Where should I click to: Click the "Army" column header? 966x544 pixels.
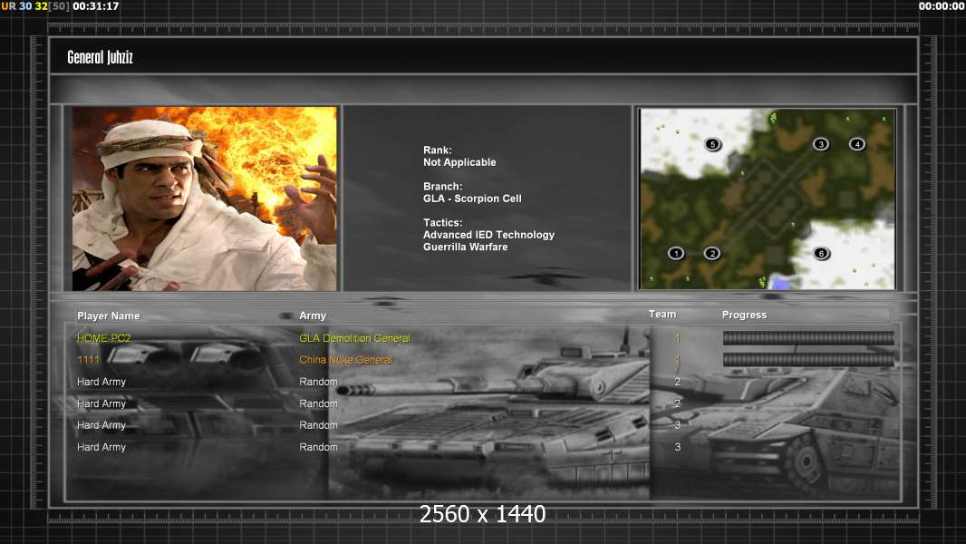(313, 316)
